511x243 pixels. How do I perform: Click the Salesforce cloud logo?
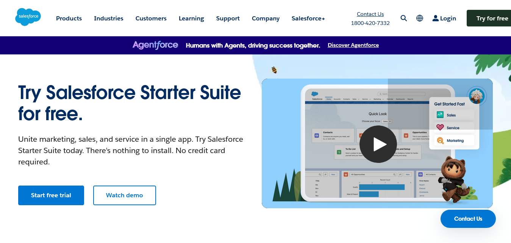[x=28, y=17]
